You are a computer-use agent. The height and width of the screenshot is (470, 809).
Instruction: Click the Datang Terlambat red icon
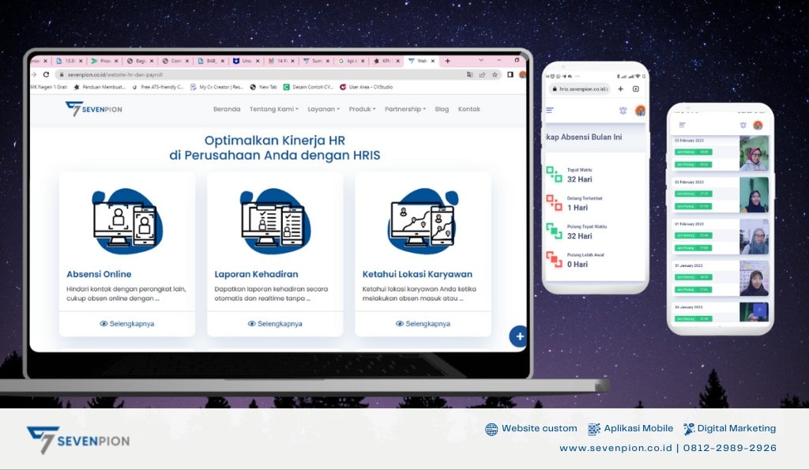tap(554, 203)
